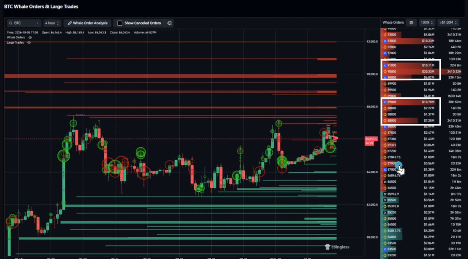Click the Binance icon on the 87373 row
468x259 pixels.
coord(385,145)
